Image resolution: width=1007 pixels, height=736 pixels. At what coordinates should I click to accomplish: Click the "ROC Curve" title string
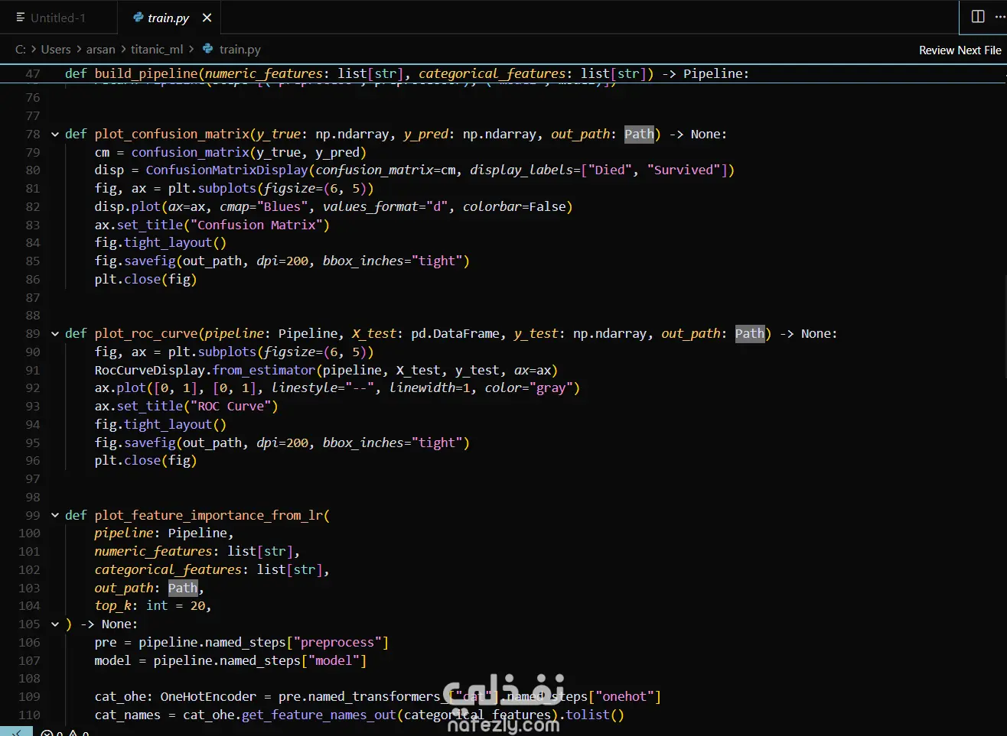[230, 407]
